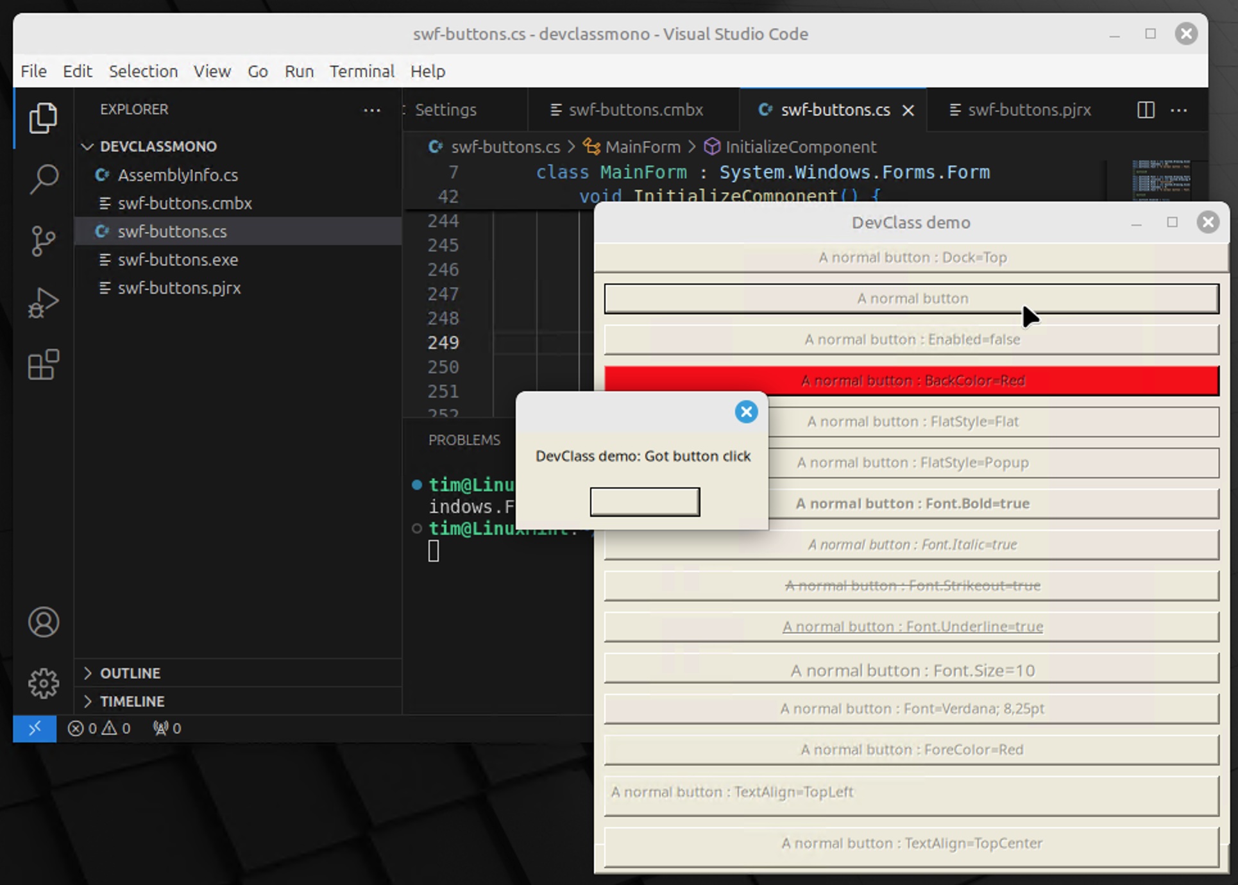Open the Explorer More Actions menu

point(372,110)
